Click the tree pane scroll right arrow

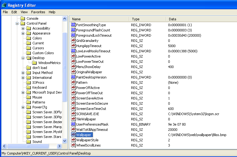click(x=59, y=146)
